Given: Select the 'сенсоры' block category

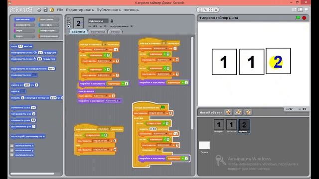Looking at the screenshot, I should 48,25.
